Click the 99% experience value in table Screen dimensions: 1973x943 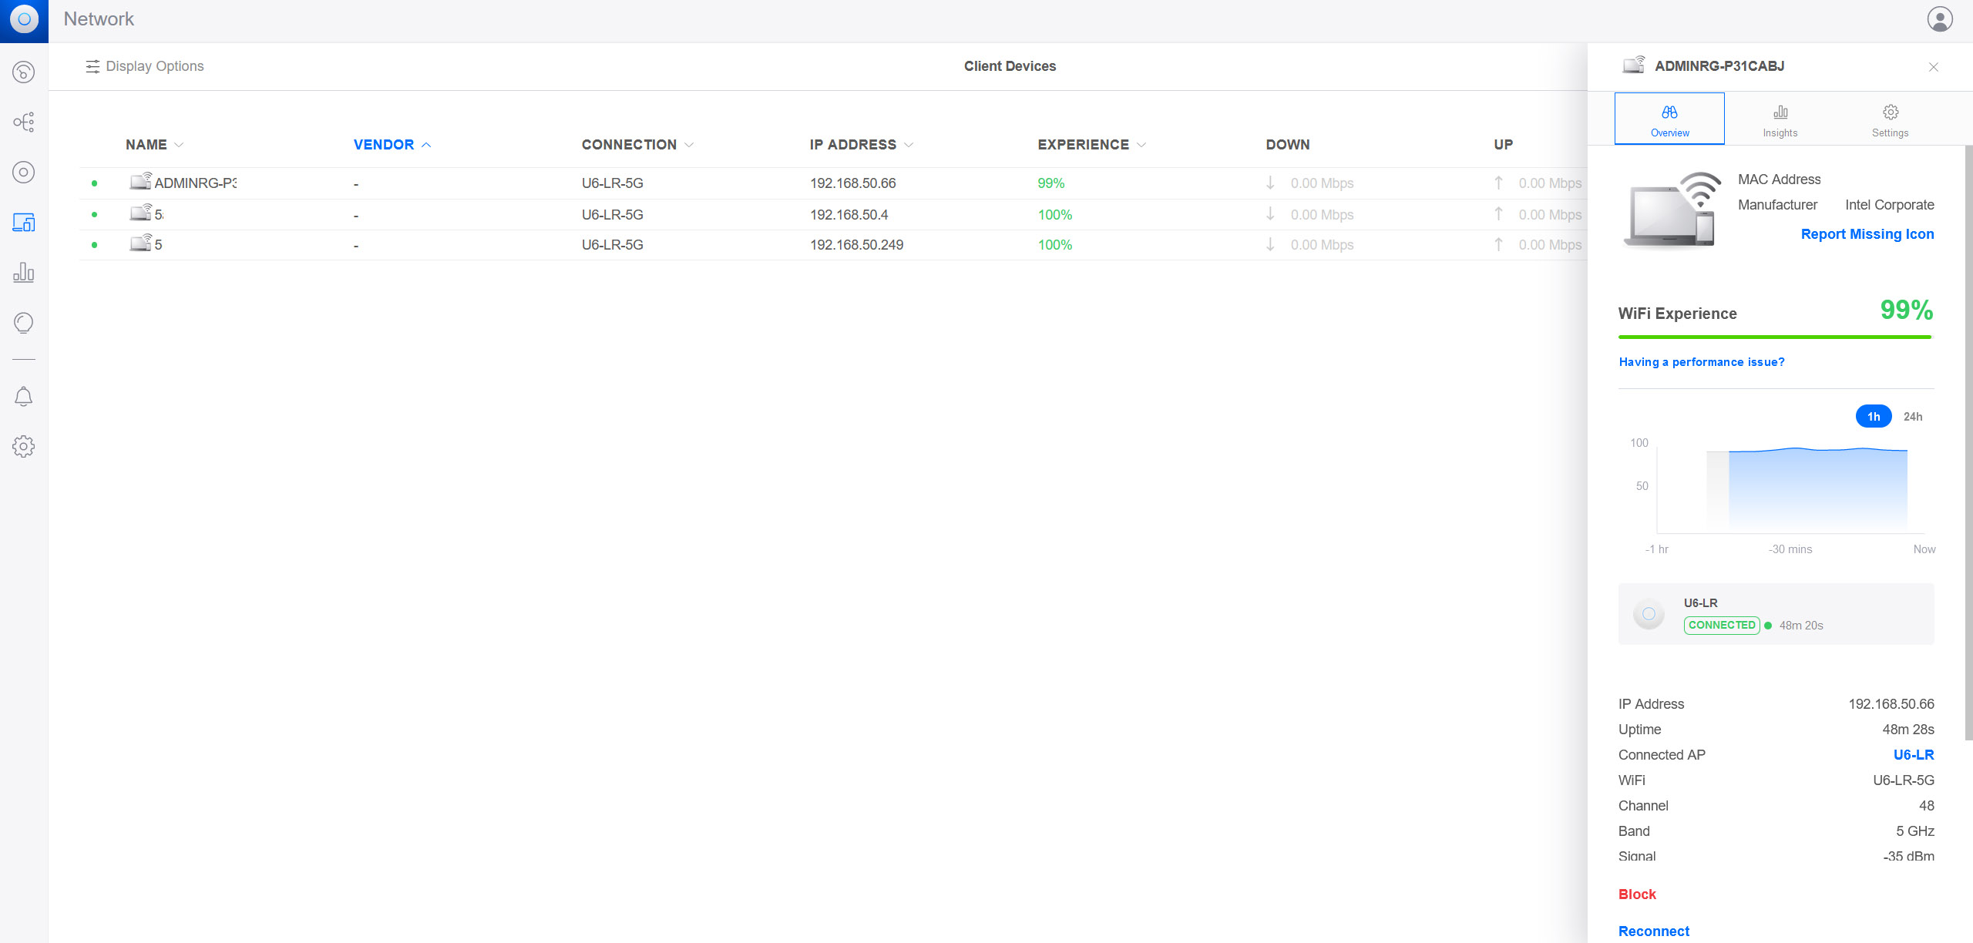pyautogui.click(x=1050, y=183)
